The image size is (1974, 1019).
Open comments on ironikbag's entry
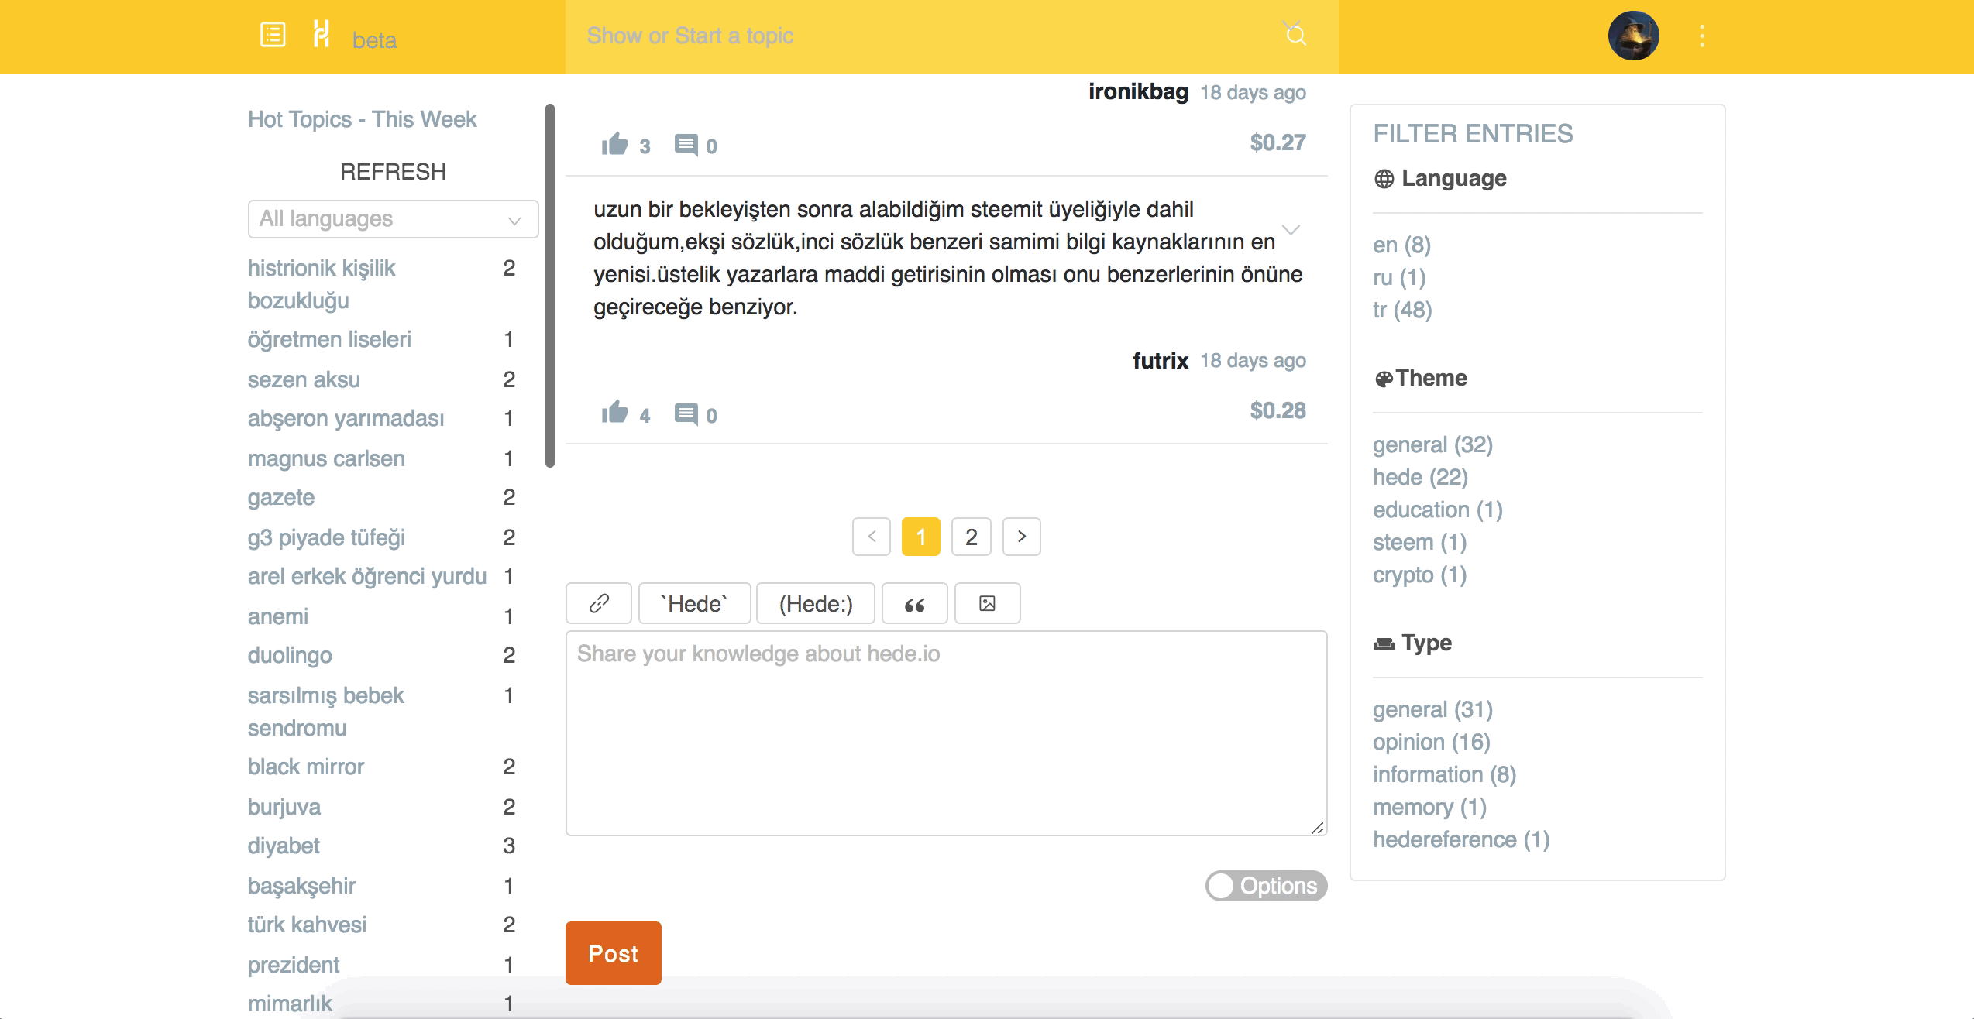click(686, 145)
